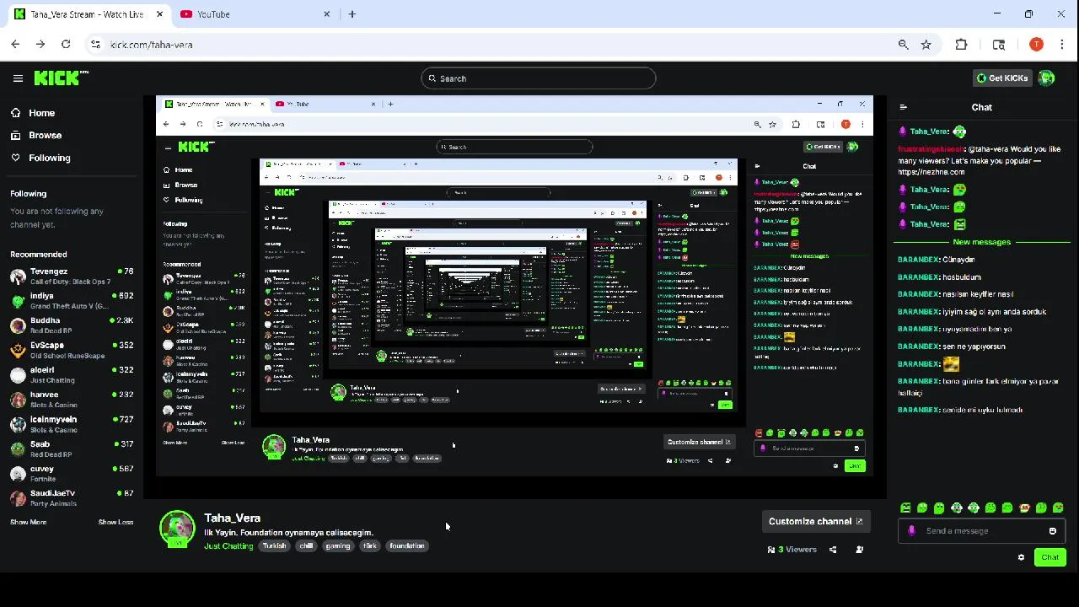Image resolution: width=1079 pixels, height=607 pixels.
Task: Click stream title Ilk Yayin text
Action: [x=288, y=533]
